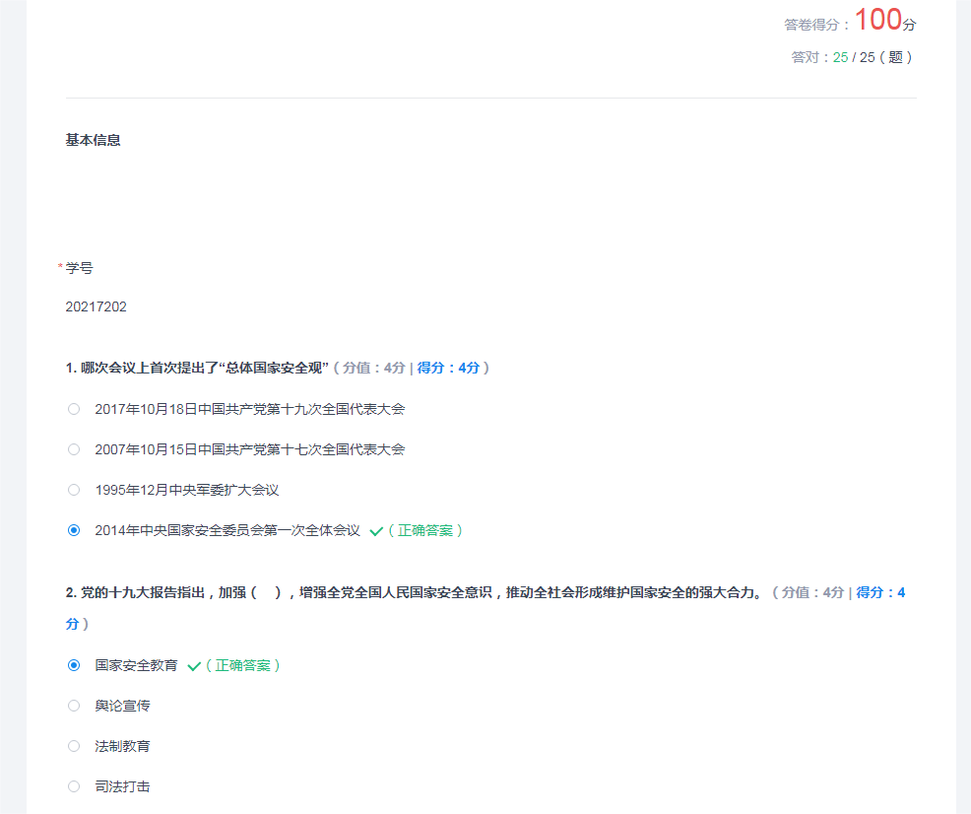Click the selected 2014年中央国家安全委员会 radio button
971x814 pixels.
74,530
